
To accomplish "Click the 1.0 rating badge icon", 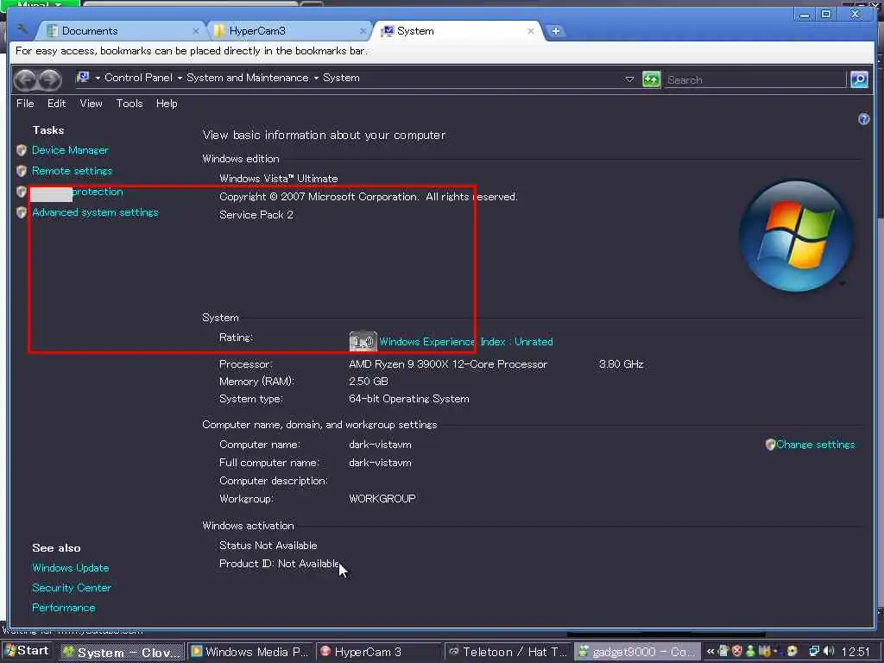I will pos(363,341).
